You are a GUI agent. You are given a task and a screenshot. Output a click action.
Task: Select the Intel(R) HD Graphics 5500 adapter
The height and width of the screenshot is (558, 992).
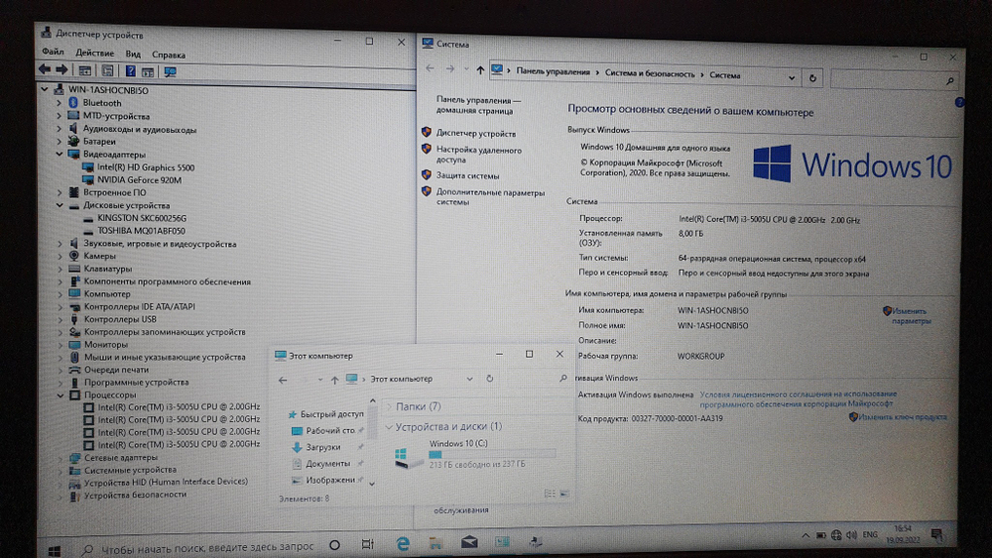tap(146, 167)
